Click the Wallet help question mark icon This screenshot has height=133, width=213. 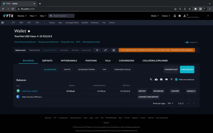pos(29,31)
